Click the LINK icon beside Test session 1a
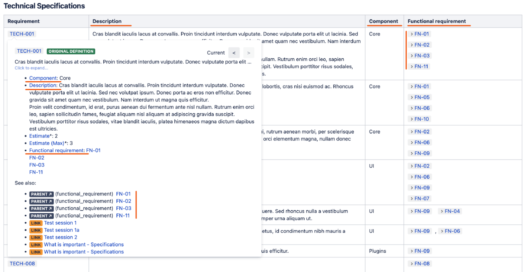The width and height of the screenshot is (531, 272). tap(36, 230)
